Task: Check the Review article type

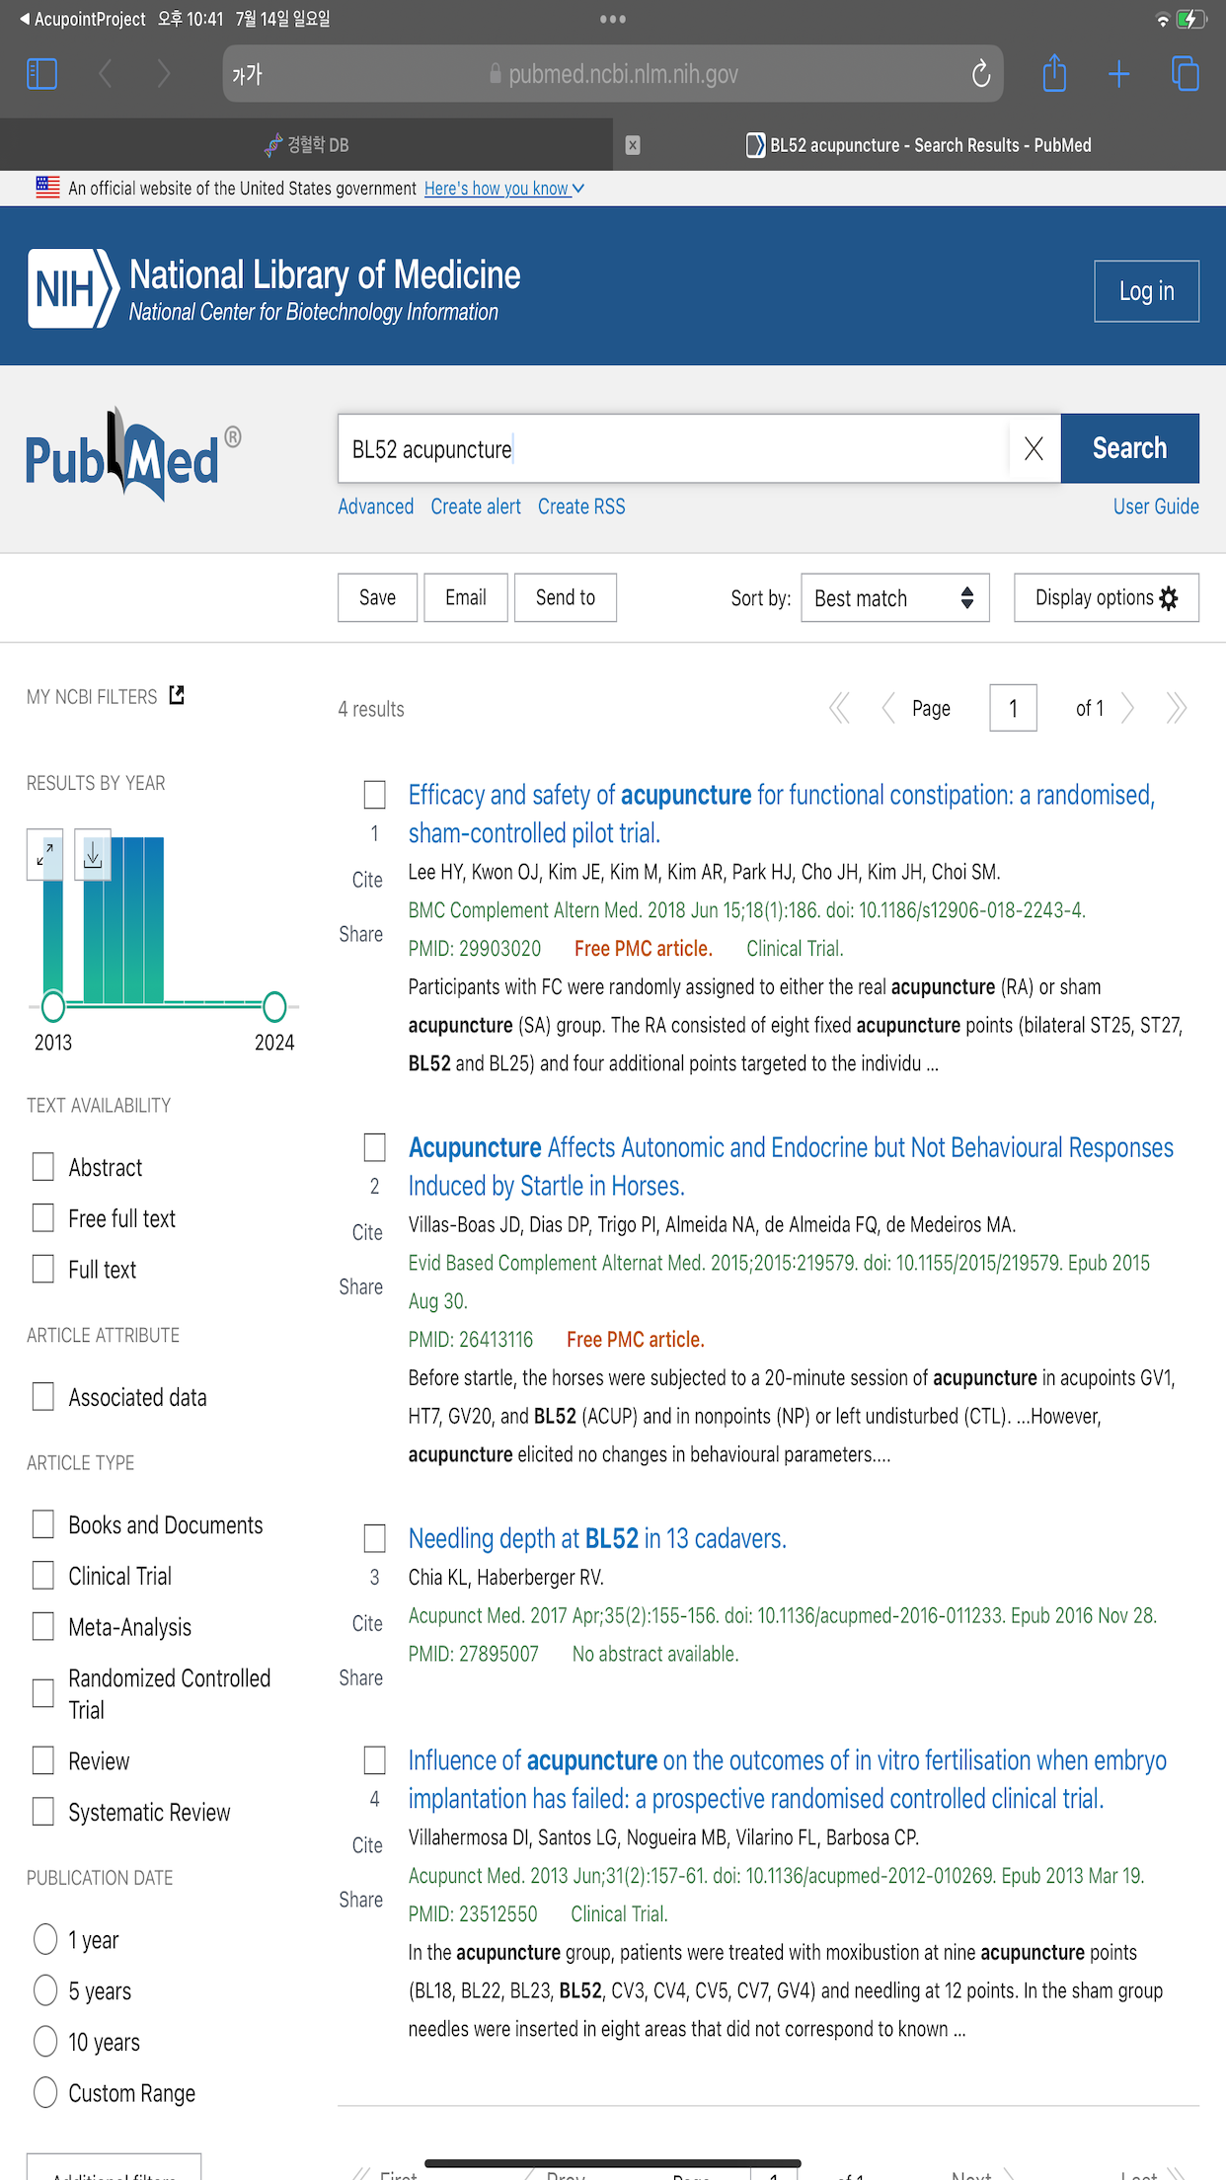Action: 43,1761
